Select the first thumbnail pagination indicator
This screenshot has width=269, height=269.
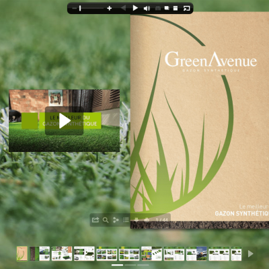tap(117, 265)
